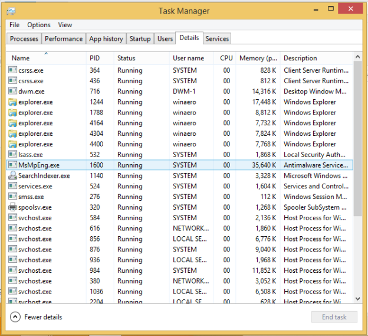The height and width of the screenshot is (336, 368).
Task: Sort by Memory column header
Action: point(258,58)
